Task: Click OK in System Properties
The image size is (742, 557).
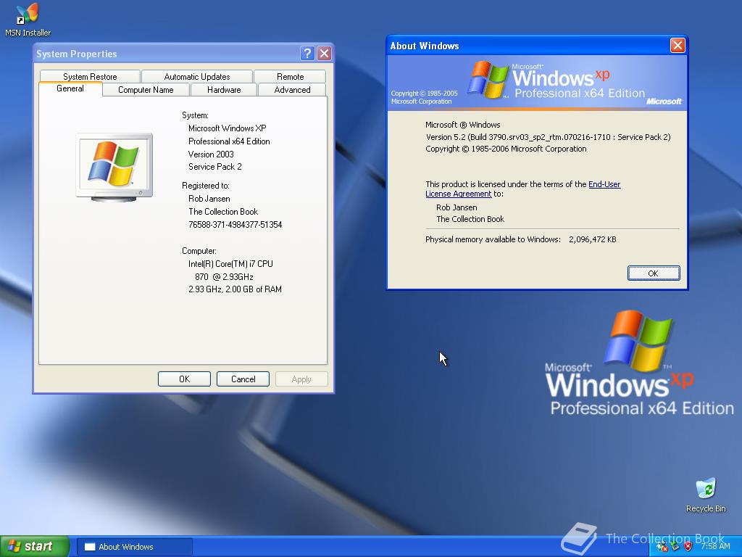Action: point(184,379)
